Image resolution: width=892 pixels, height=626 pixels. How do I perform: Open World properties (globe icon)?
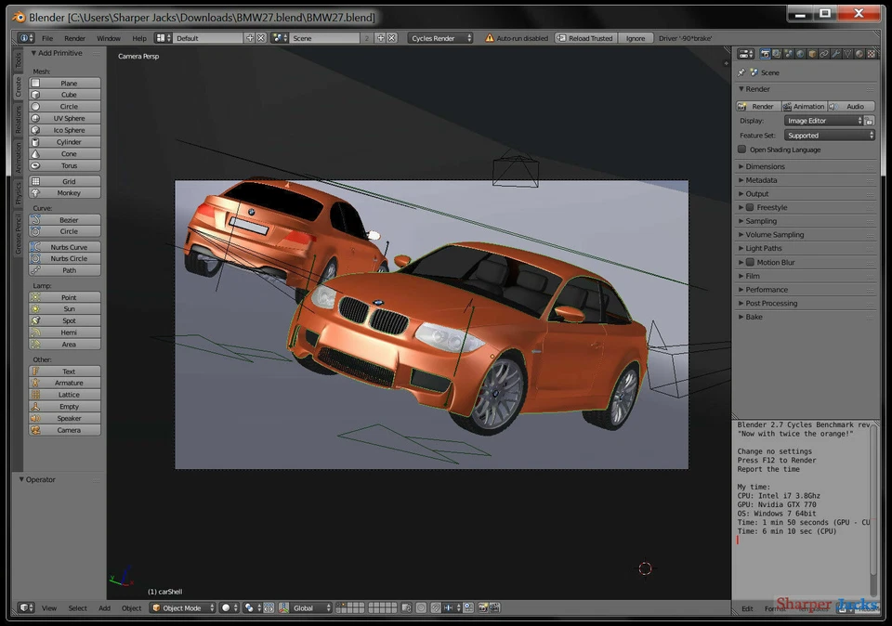click(800, 54)
